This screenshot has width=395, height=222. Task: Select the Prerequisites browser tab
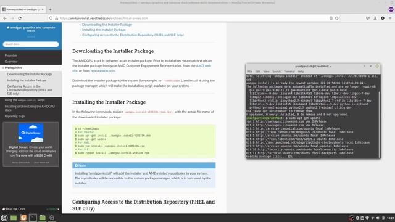[x=23, y=10]
